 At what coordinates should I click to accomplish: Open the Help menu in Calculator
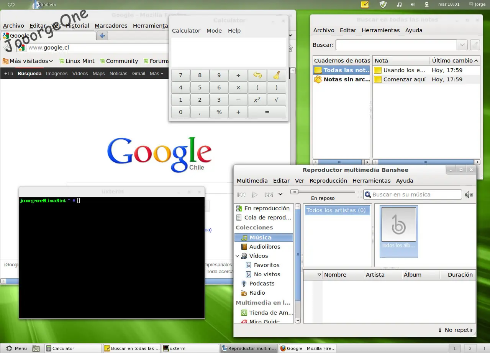click(234, 31)
